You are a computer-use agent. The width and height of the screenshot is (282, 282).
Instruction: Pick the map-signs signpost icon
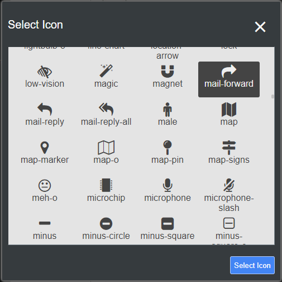229,148
